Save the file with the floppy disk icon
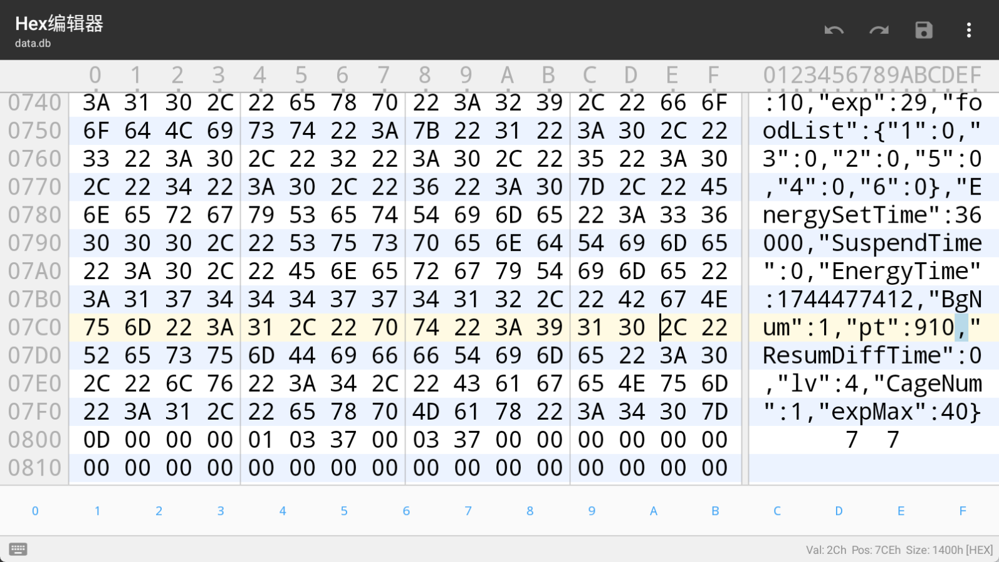The height and width of the screenshot is (562, 999). tap(924, 30)
